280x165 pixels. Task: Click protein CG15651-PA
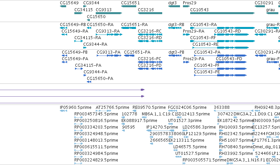pyautogui.click(x=129, y=56)
